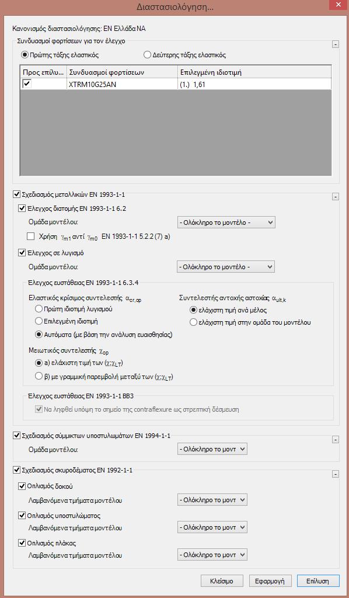Image resolution: width=349 pixels, height=598 pixels.
Task: Open model parts dropdown for Οπλισμός πλάκας
Action: 212,555
